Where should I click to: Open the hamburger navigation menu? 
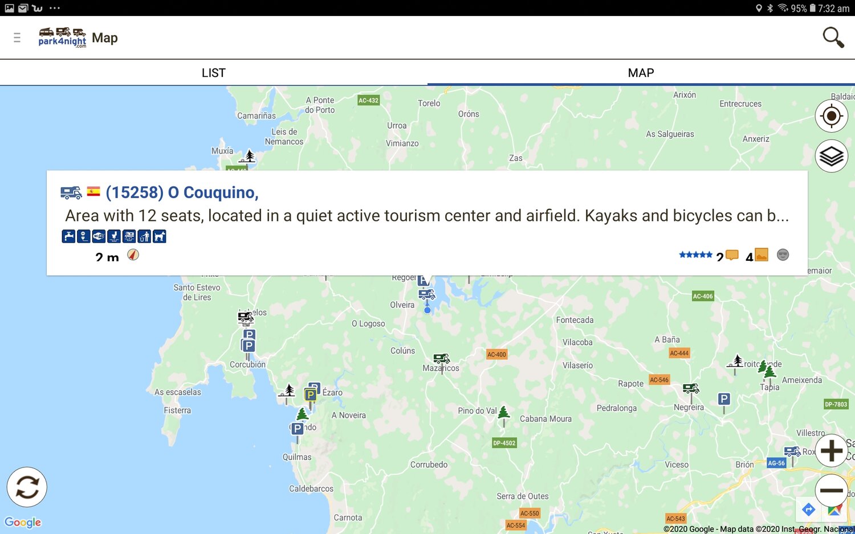point(17,38)
